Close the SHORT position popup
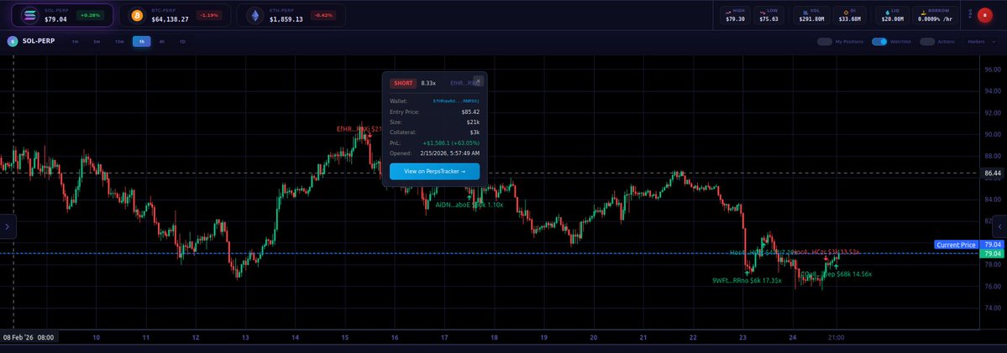Image resolution: width=1007 pixels, height=353 pixels. pos(478,80)
